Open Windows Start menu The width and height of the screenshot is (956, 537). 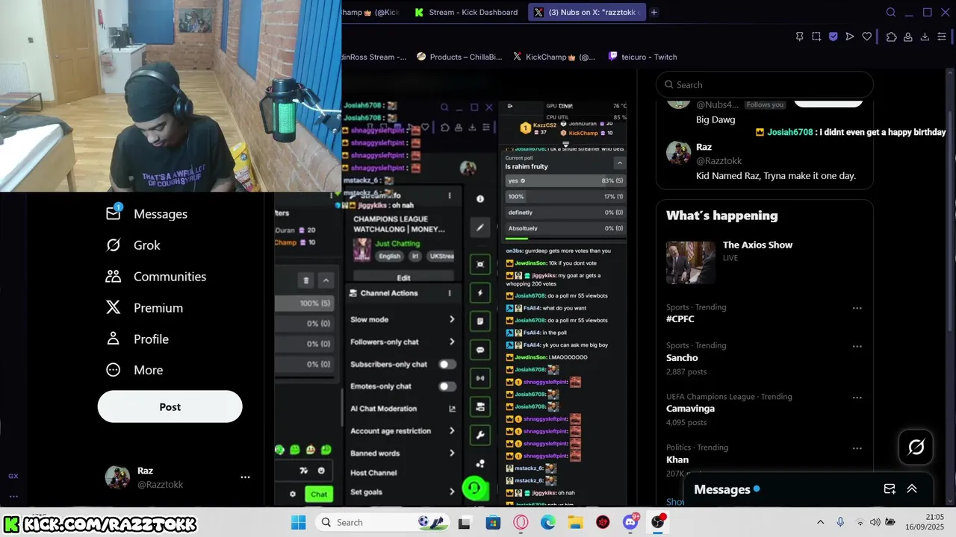[298, 522]
